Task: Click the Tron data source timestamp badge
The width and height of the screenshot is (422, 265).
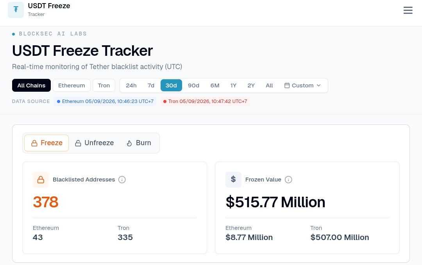Action: point(206,101)
